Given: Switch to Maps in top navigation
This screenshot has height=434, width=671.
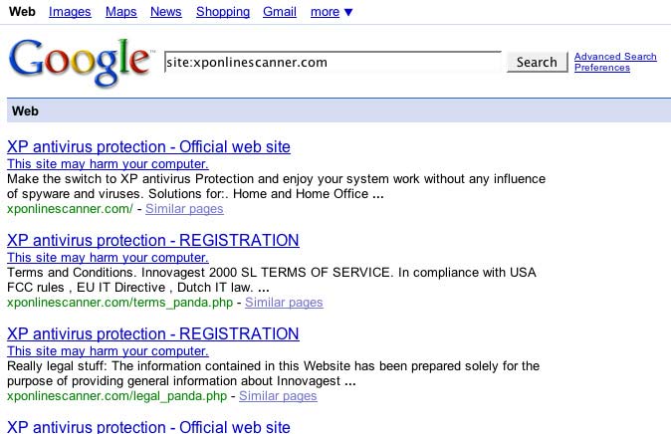Looking at the screenshot, I should tap(121, 12).
